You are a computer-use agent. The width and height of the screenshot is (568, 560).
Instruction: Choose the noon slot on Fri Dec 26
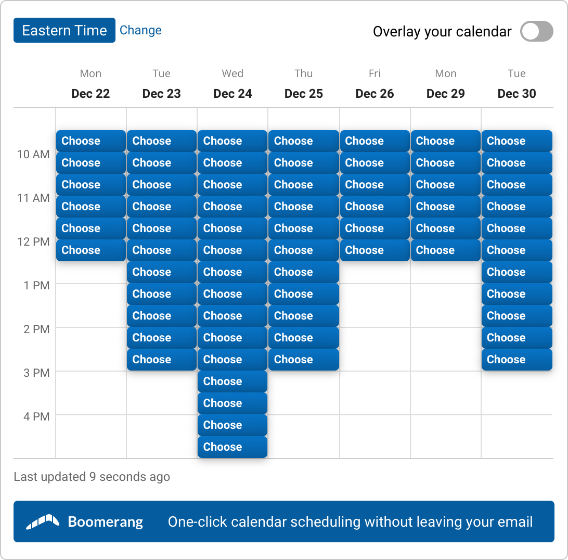pos(375,250)
